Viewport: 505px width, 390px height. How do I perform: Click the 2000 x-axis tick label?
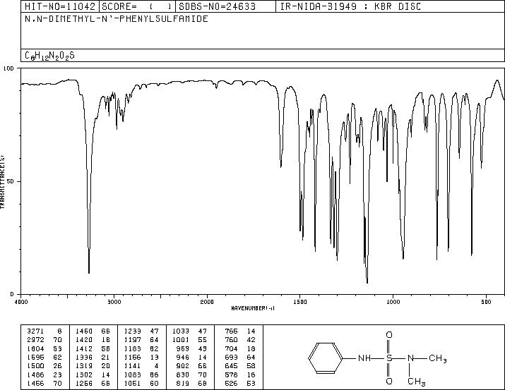(207, 302)
